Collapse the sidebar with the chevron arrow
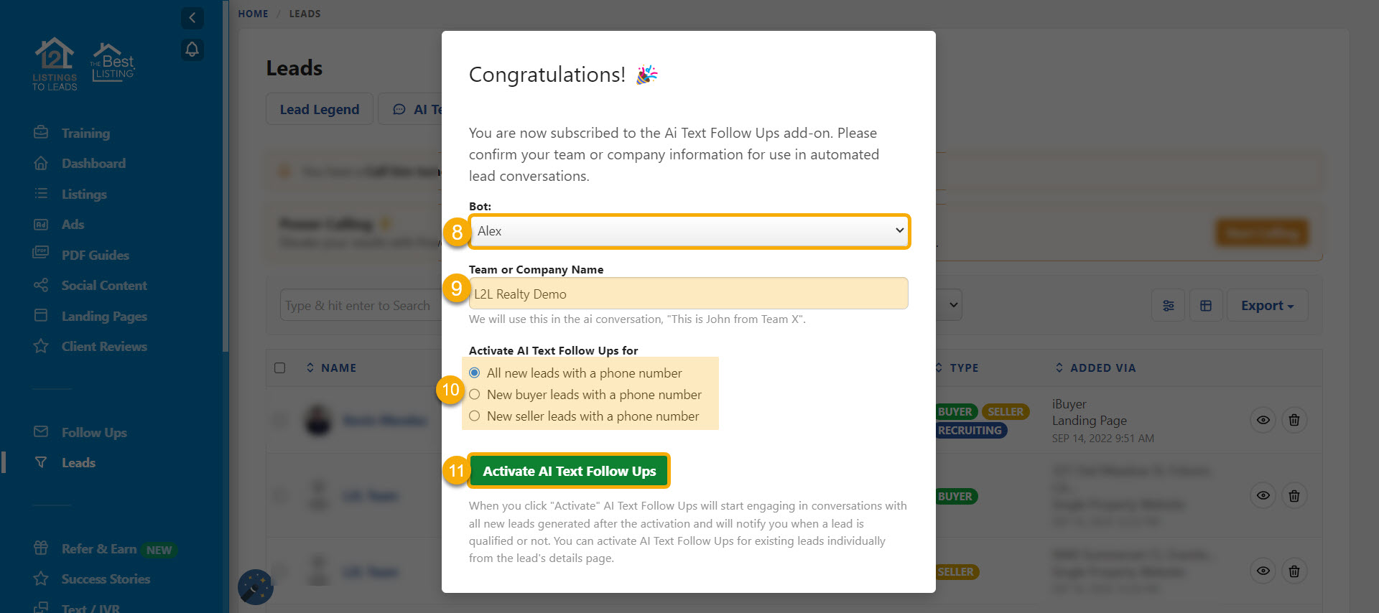1379x613 pixels. 192,18
